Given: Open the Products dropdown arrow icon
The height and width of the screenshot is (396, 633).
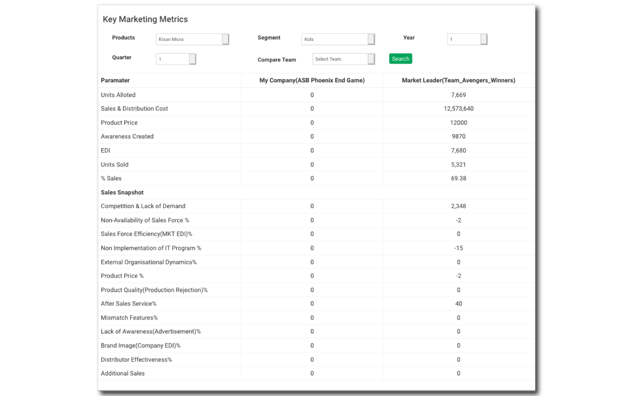Looking at the screenshot, I should pyautogui.click(x=225, y=39).
